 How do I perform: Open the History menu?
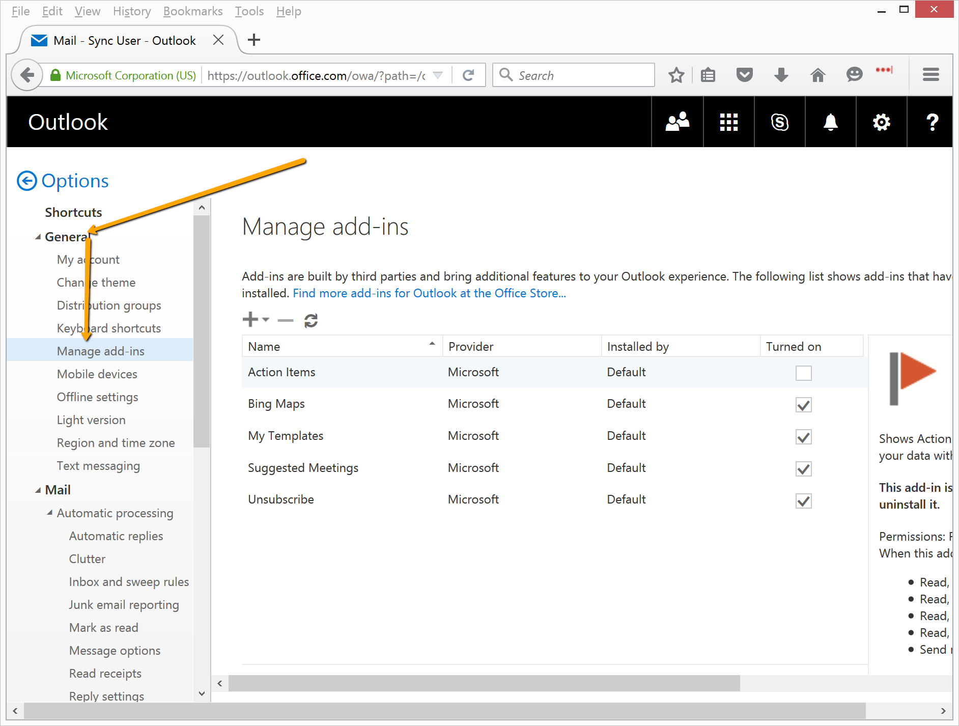click(x=132, y=11)
